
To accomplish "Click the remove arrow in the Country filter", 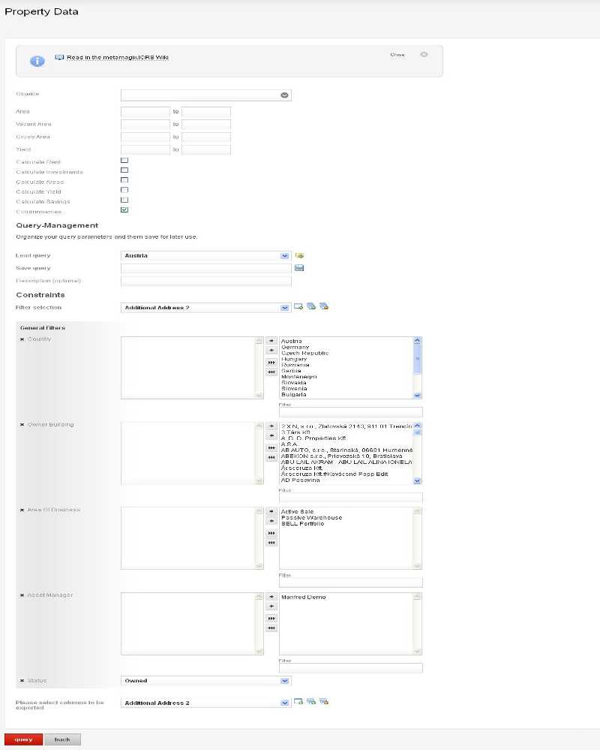I will pyautogui.click(x=271, y=351).
